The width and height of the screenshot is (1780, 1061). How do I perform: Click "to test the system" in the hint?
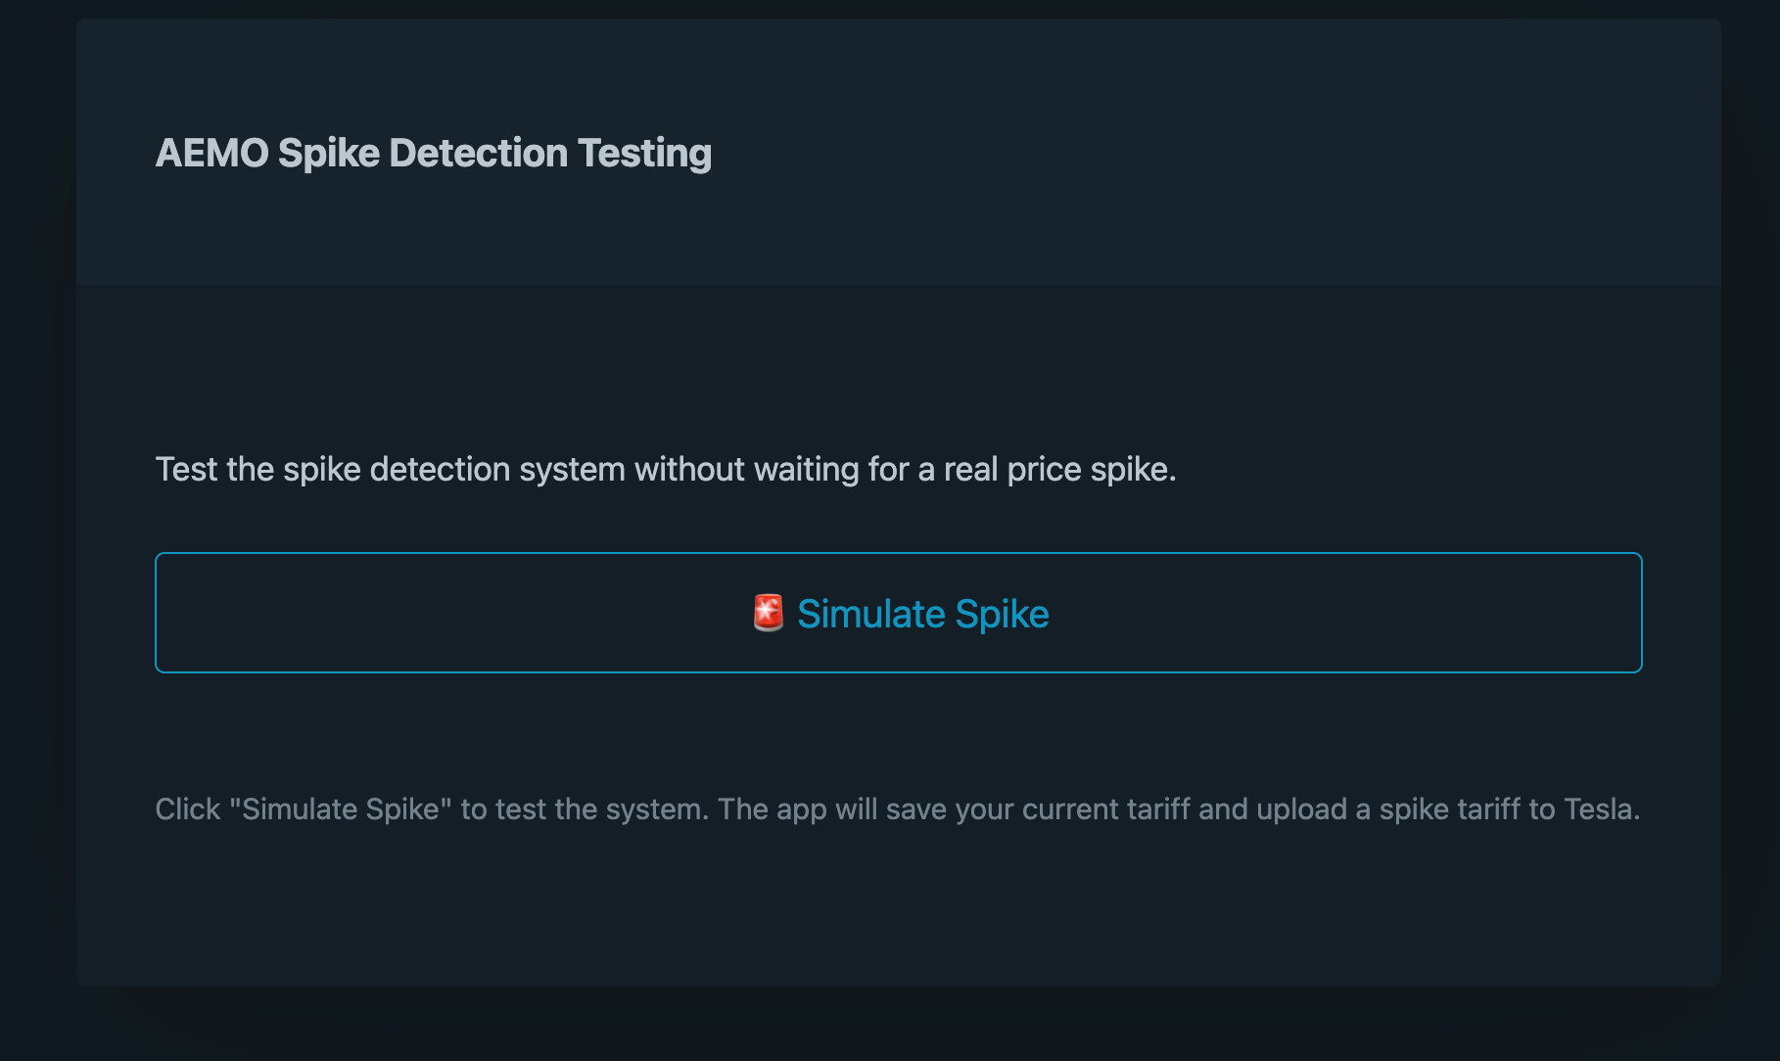coord(584,809)
